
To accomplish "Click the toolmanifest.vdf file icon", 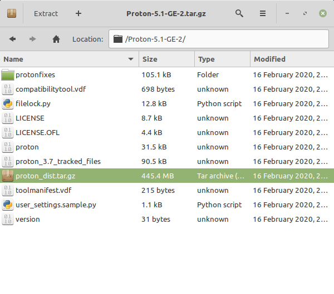I will [x=8, y=190].
